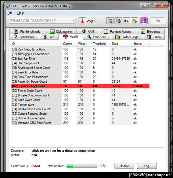Click the copy screenshot to clipboard icon
This screenshot has height=178, width=173.
118,21
